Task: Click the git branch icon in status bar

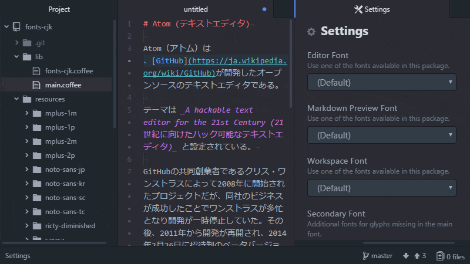Action: pyautogui.click(x=365, y=256)
